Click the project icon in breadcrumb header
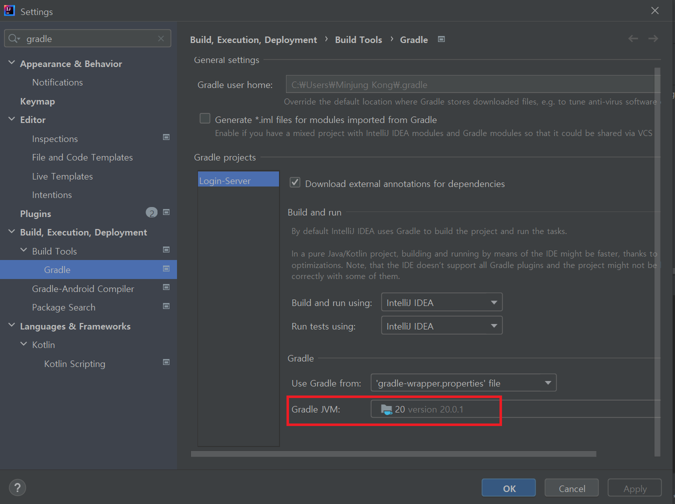The image size is (675, 504). click(441, 39)
